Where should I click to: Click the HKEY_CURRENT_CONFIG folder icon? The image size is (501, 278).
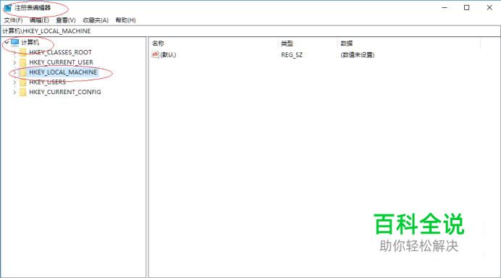click(x=23, y=92)
